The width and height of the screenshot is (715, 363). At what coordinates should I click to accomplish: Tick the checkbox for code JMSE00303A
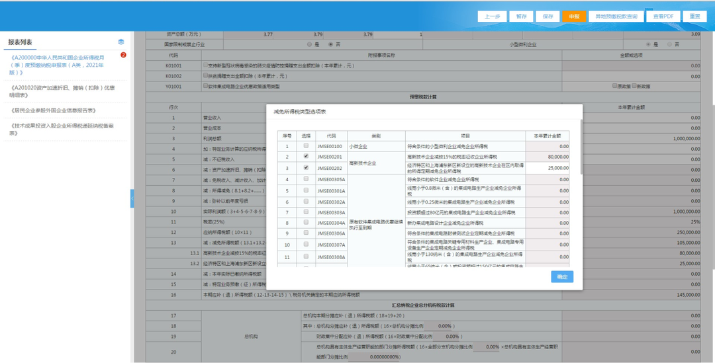coord(306,212)
